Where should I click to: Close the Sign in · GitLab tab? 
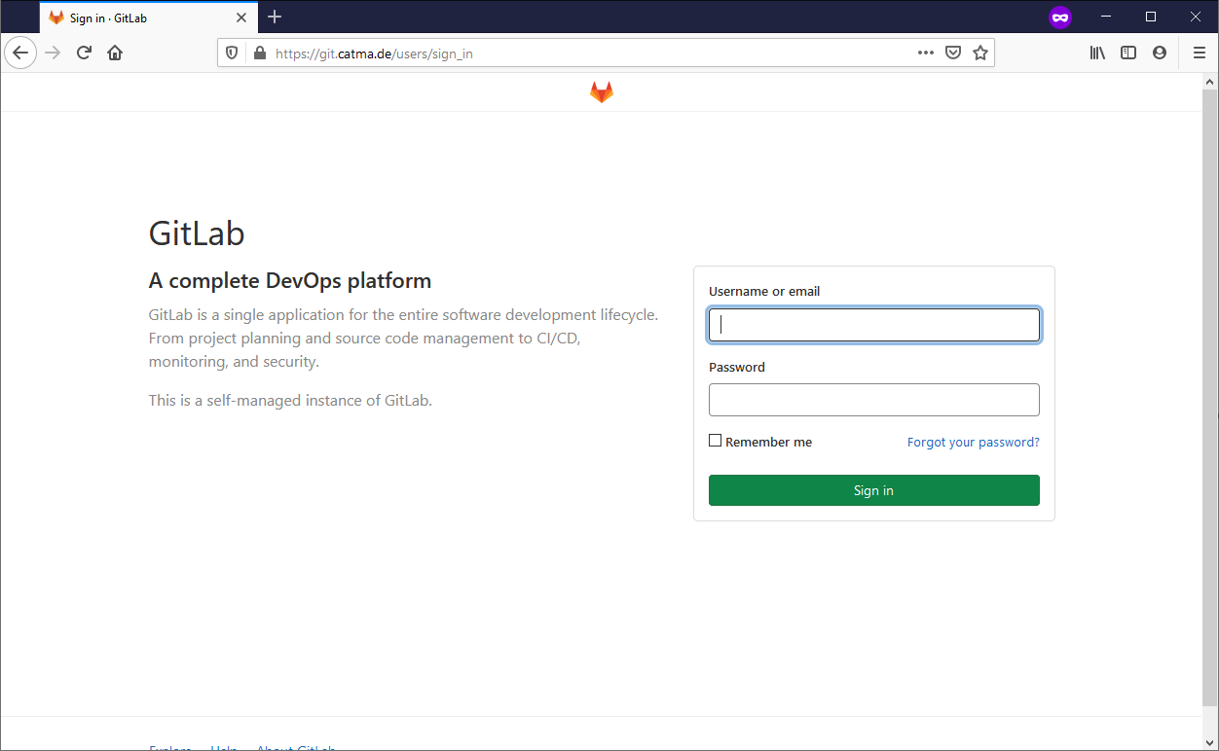(241, 18)
